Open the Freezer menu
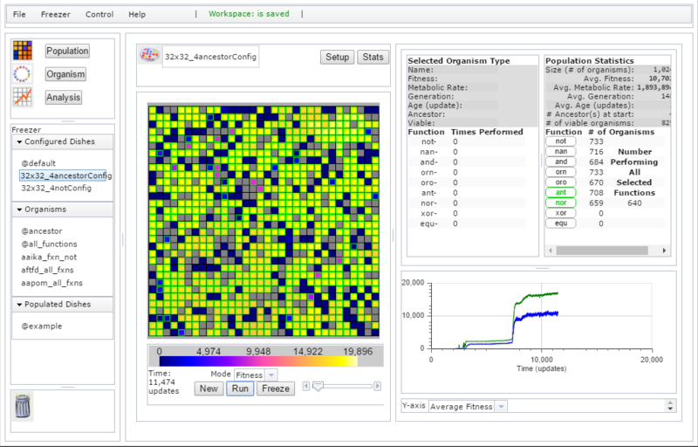The height and width of the screenshot is (447, 698). 56,15
